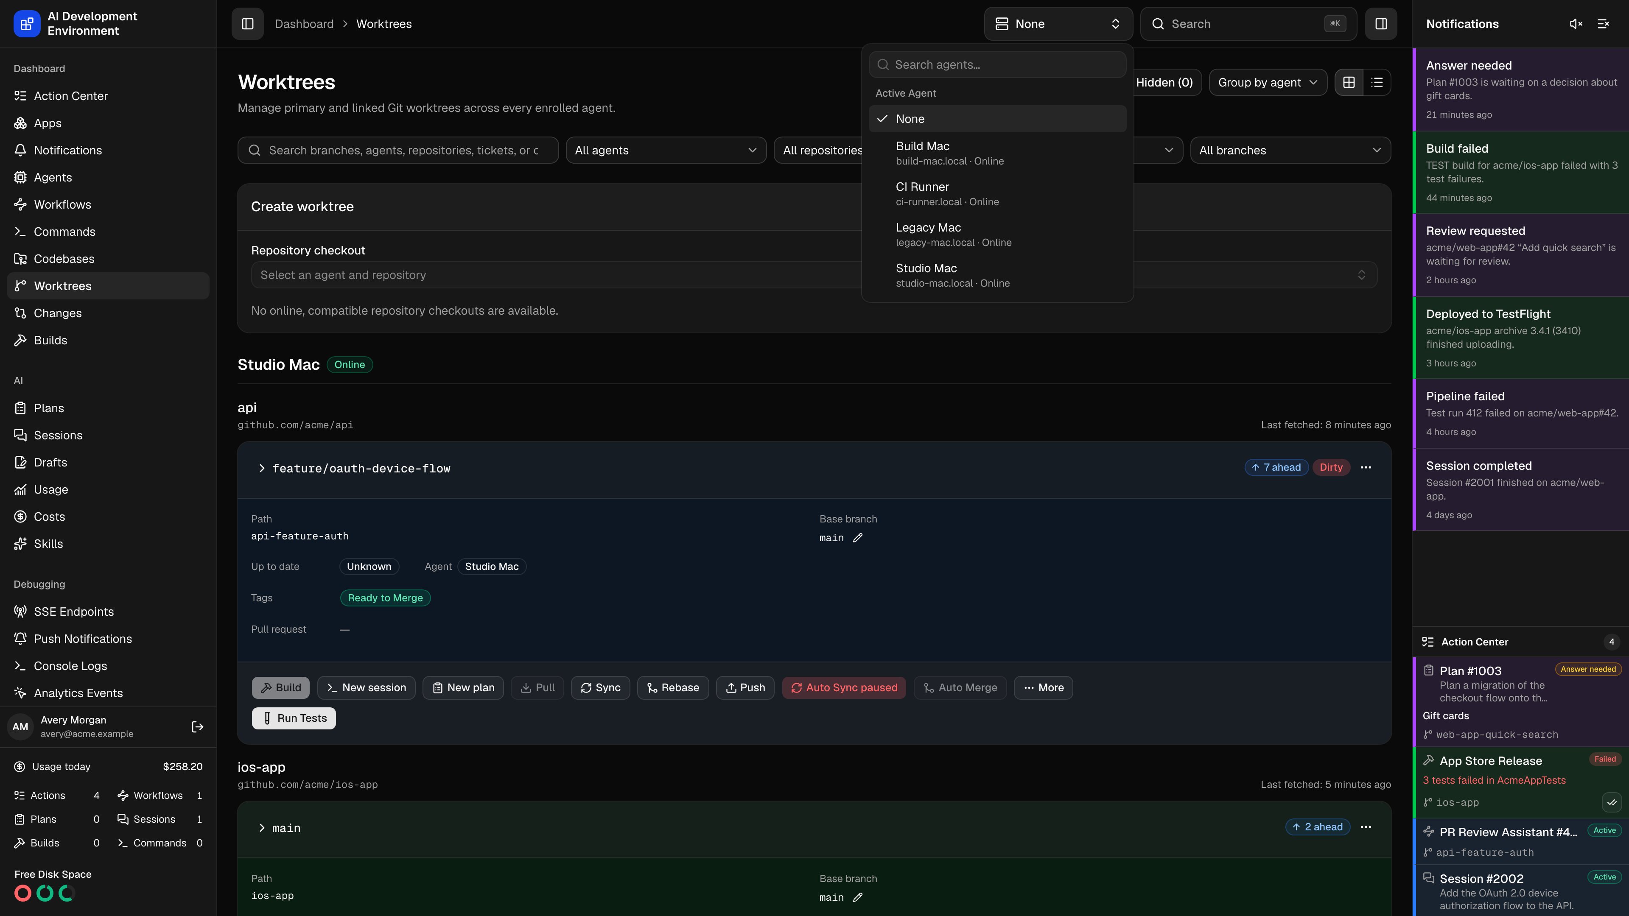Open the repository checkout selector
This screenshot has height=916, width=1629.
814,275
